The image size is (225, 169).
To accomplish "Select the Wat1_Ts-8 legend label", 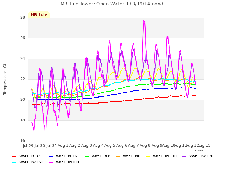I will [101, 156].
